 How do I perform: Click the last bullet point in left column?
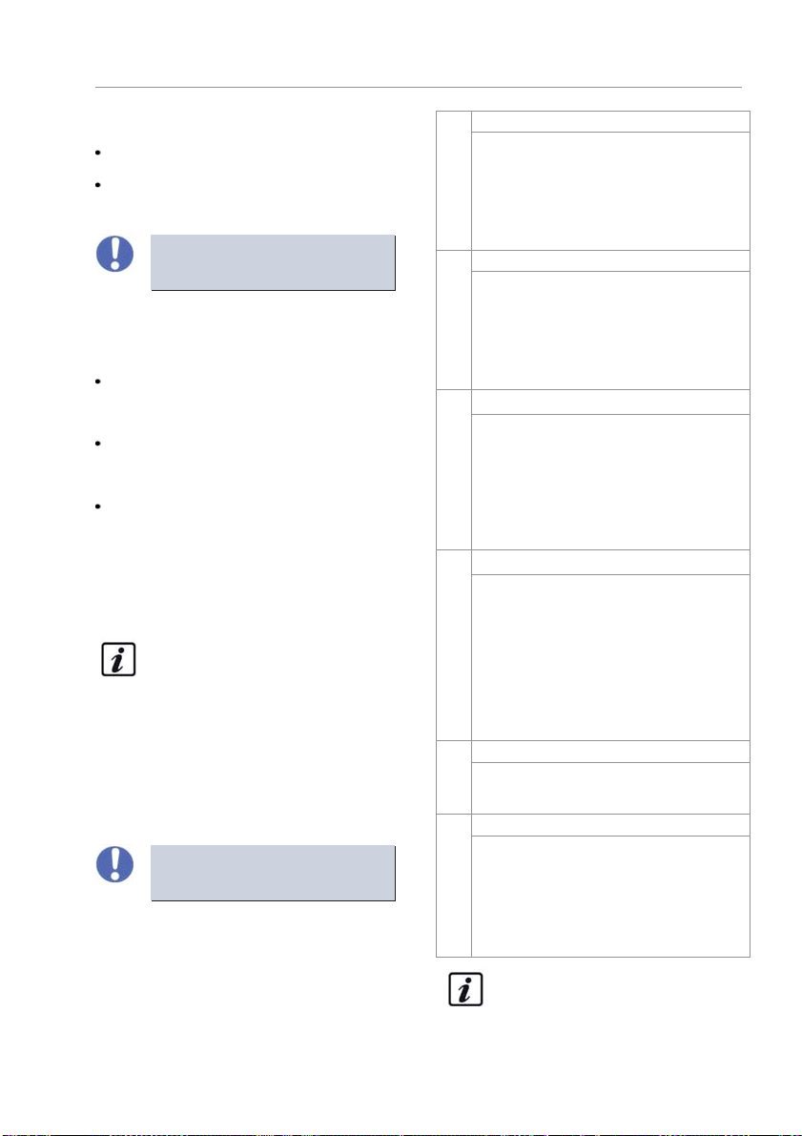click(x=96, y=506)
